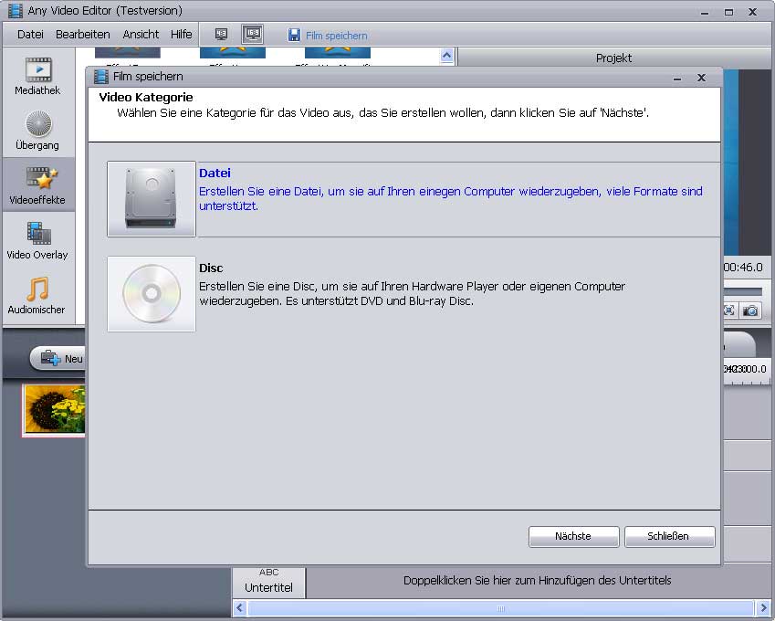Choose the Disc category icon

(152, 294)
